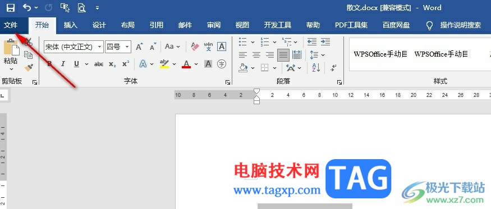The image size is (491, 209).
Task: Toggle subscript formatting
Action: click(112, 64)
